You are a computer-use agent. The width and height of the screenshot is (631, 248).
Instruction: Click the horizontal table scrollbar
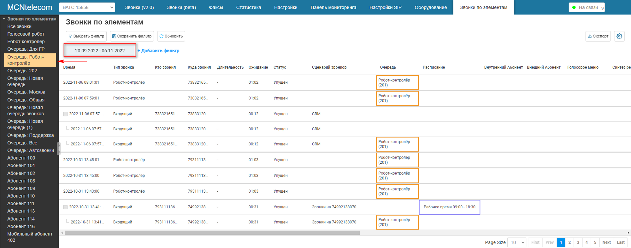pyautogui.click(x=212, y=233)
